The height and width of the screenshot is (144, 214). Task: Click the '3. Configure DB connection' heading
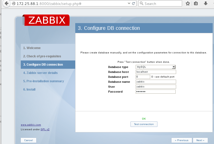pyautogui.click(x=109, y=28)
